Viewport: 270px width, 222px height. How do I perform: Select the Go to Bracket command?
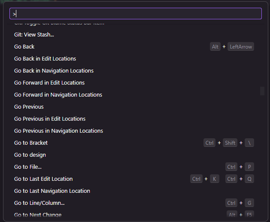click(x=31, y=143)
